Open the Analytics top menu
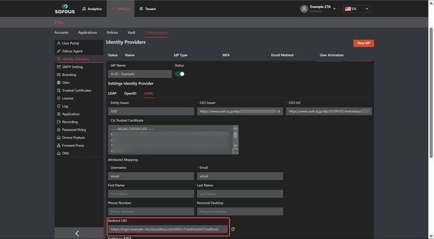Viewport: 434px width, 239px height. pyautogui.click(x=92, y=9)
